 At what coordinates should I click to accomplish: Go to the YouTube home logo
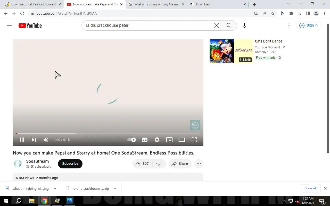click(30, 25)
